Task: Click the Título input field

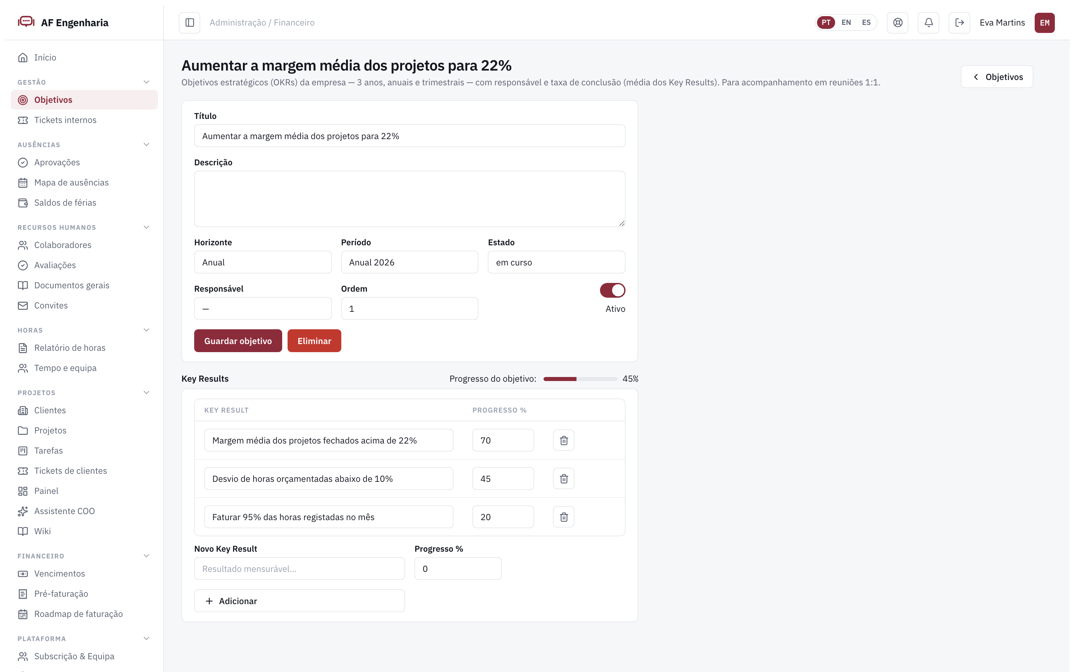Action: tap(410, 136)
